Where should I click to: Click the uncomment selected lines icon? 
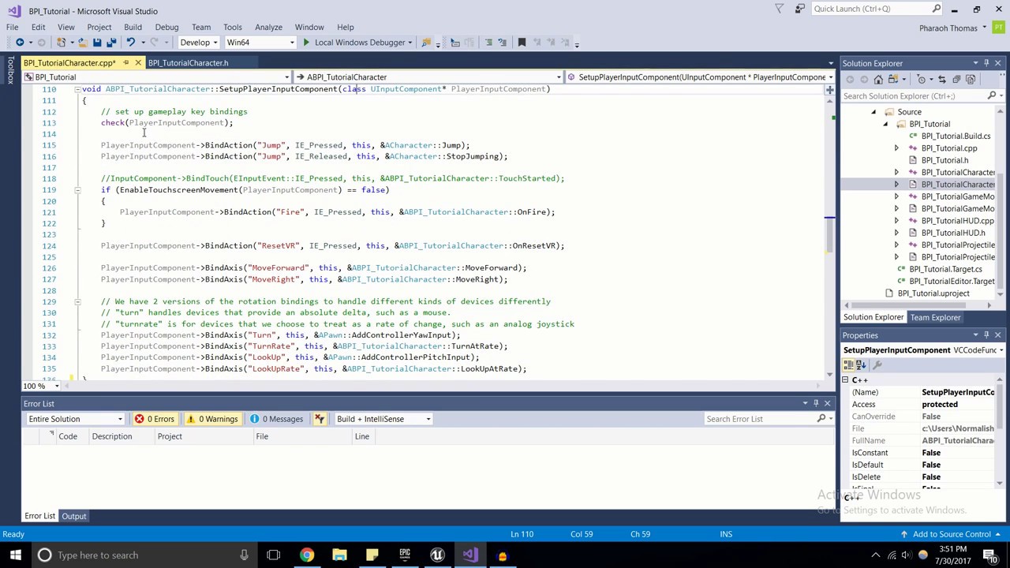pyautogui.click(x=502, y=43)
